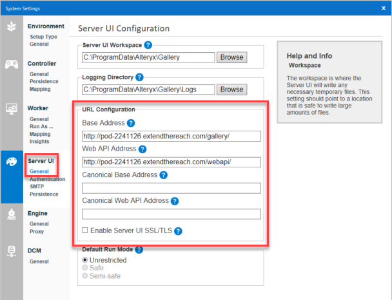Click the Web API Address text field
392x300 pixels.
[x=171, y=162]
